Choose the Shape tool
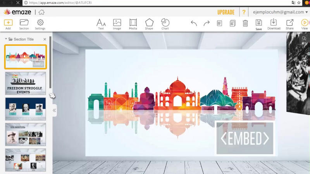The image size is (310, 174). pyautogui.click(x=149, y=23)
